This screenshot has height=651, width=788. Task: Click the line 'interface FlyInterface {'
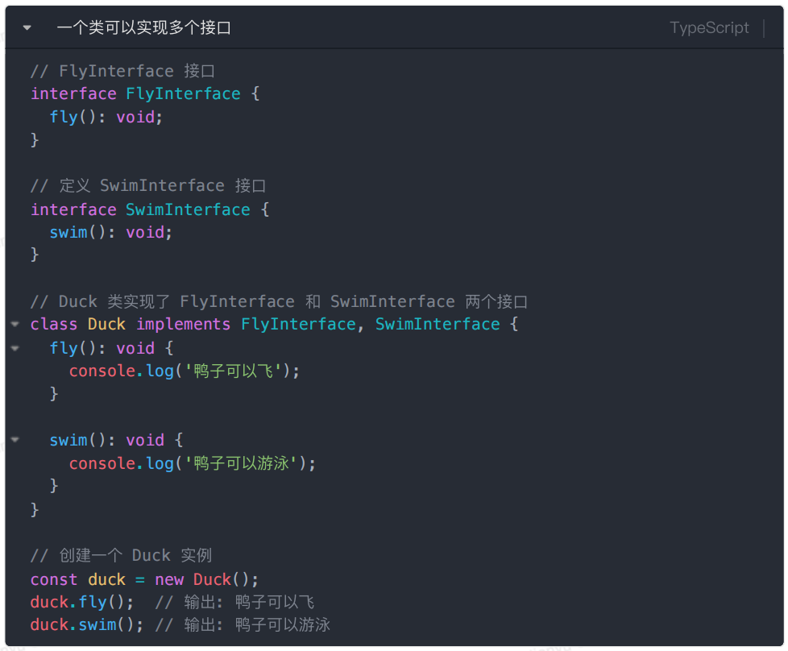(145, 93)
